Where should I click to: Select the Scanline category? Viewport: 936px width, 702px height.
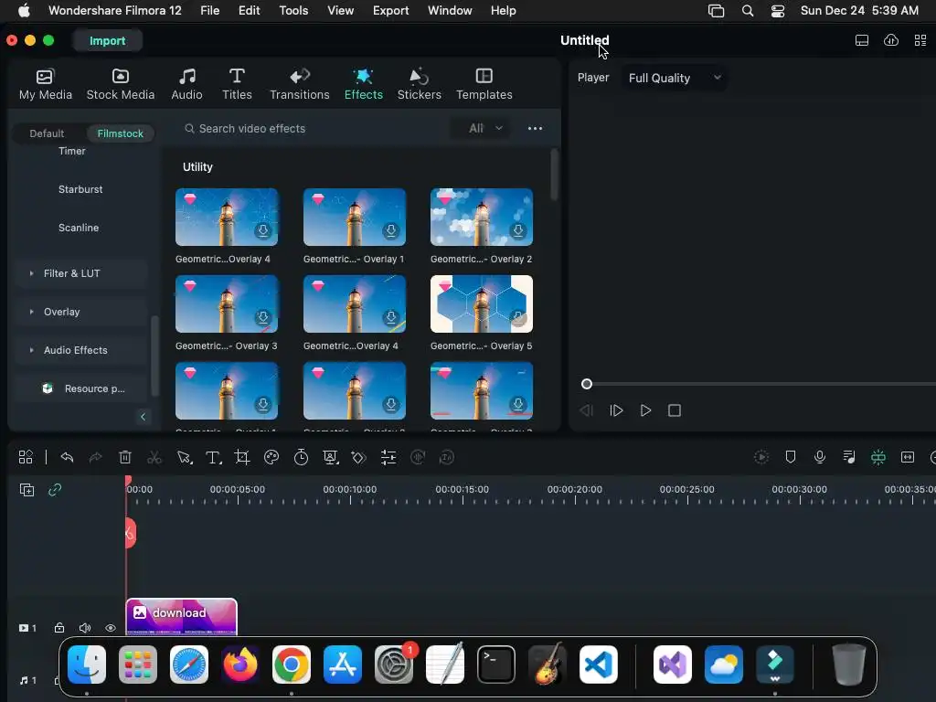pos(79,228)
